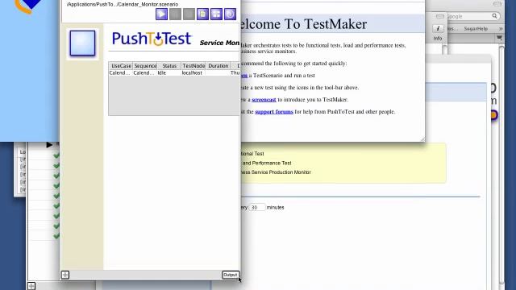Run the scenario with the play icon
This screenshot has width=516, height=290.
tap(161, 14)
